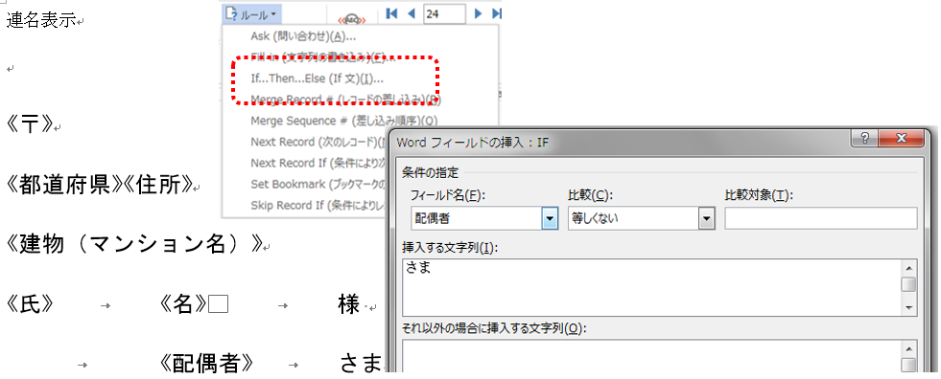Image resolution: width=941 pixels, height=379 pixels.
Task: Click up arrow of 挿入する文字列 scrollbar
Action: [x=909, y=268]
